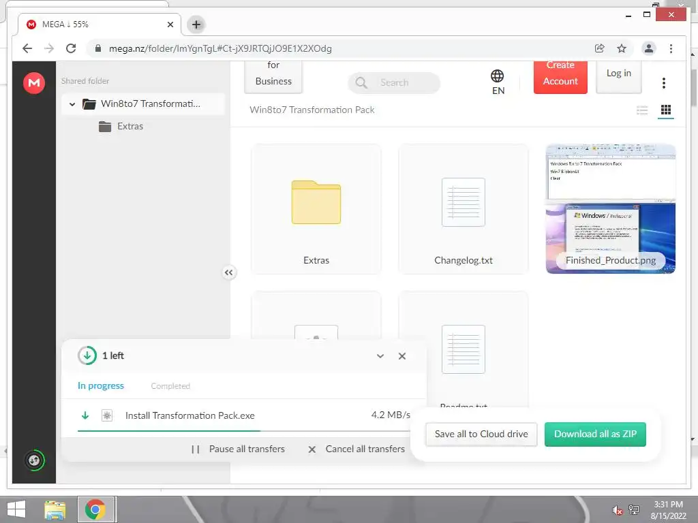This screenshot has width=698, height=523.
Task: Click for Business button
Action: 273,77
